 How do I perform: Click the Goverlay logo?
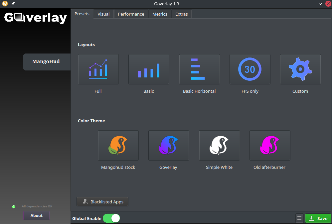[x=36, y=18]
